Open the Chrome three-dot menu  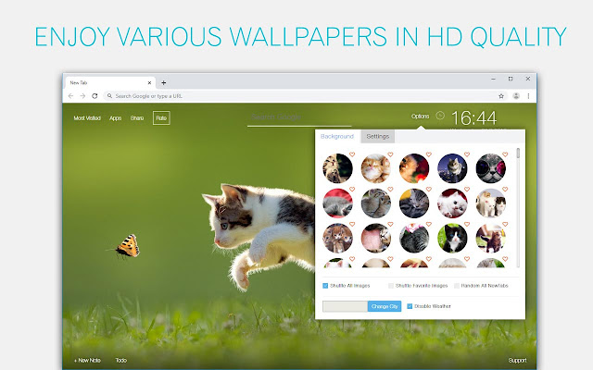(528, 96)
